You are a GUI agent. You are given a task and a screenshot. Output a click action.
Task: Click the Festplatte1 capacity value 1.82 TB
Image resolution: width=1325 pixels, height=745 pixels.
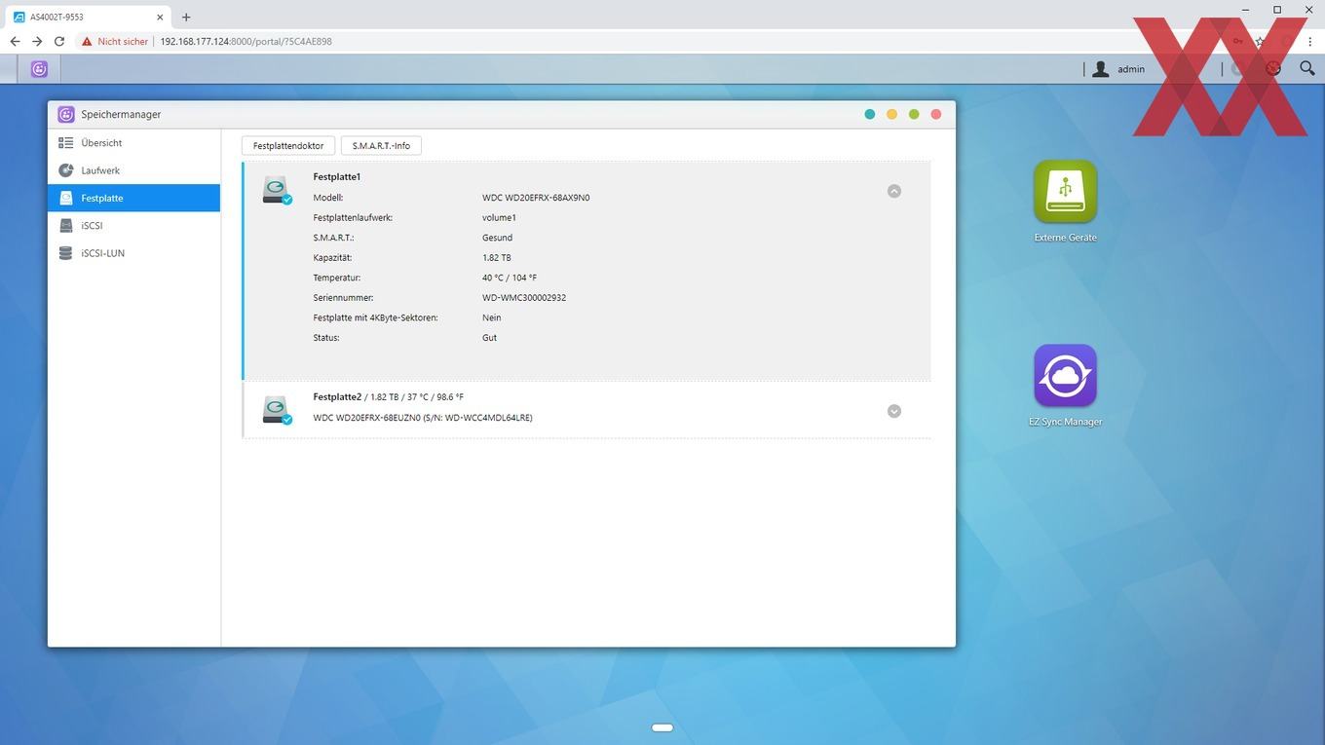497,258
